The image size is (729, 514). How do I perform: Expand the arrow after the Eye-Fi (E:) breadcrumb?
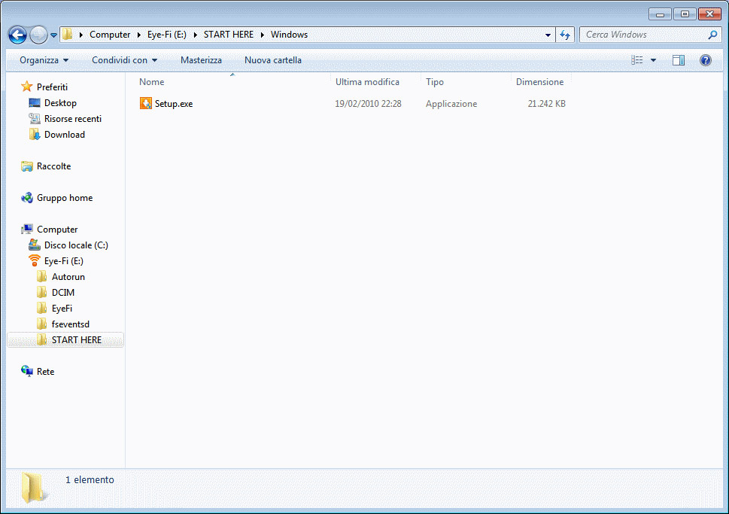195,35
